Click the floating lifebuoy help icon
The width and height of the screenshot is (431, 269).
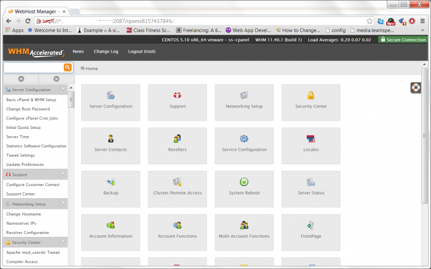point(415,88)
